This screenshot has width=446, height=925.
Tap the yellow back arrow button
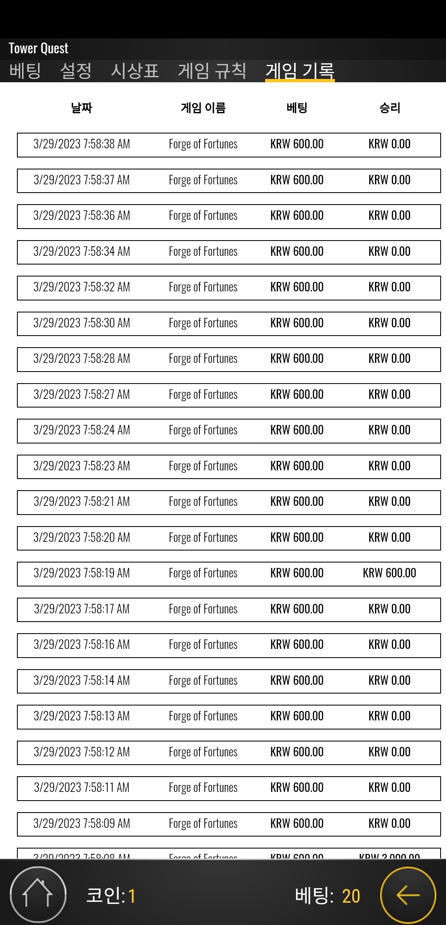click(x=408, y=895)
